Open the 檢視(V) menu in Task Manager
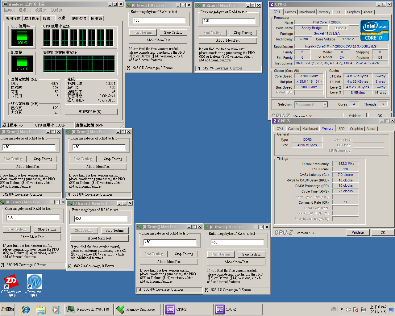This screenshot has height=316, width=395. (x=41, y=10)
